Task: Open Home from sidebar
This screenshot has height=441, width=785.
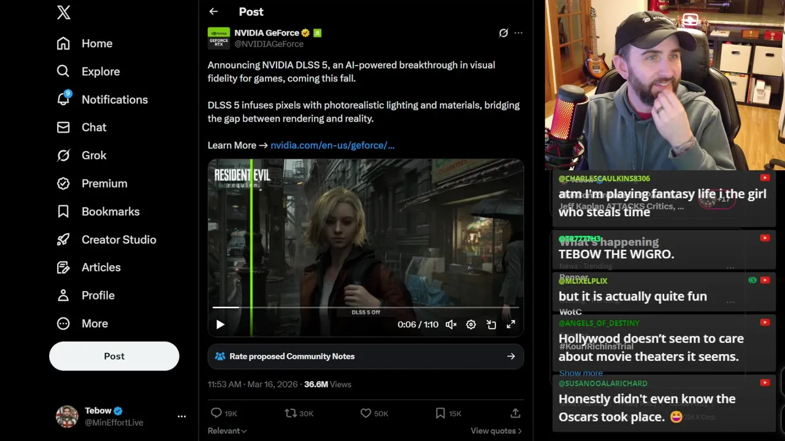Action: click(85, 43)
